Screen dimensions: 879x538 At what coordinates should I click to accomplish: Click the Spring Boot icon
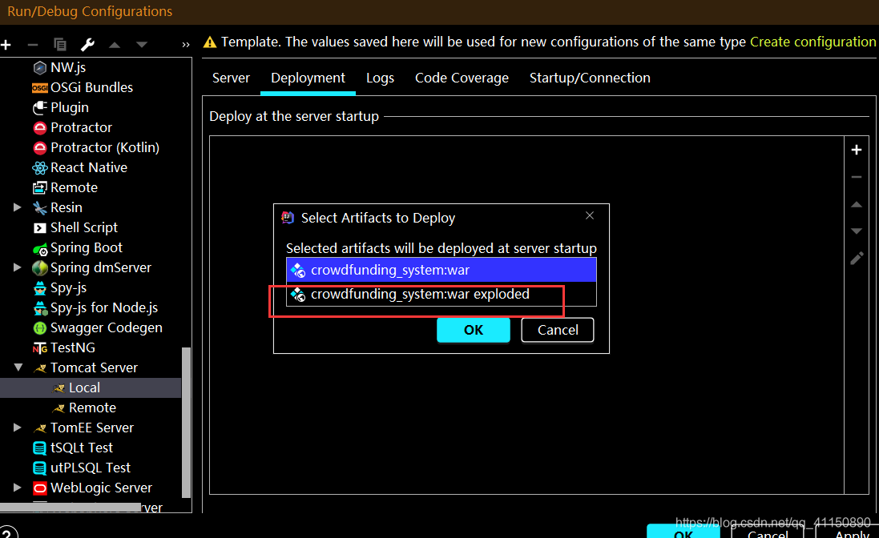point(40,248)
